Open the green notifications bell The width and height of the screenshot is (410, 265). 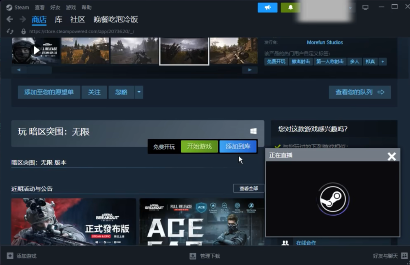[291, 7]
